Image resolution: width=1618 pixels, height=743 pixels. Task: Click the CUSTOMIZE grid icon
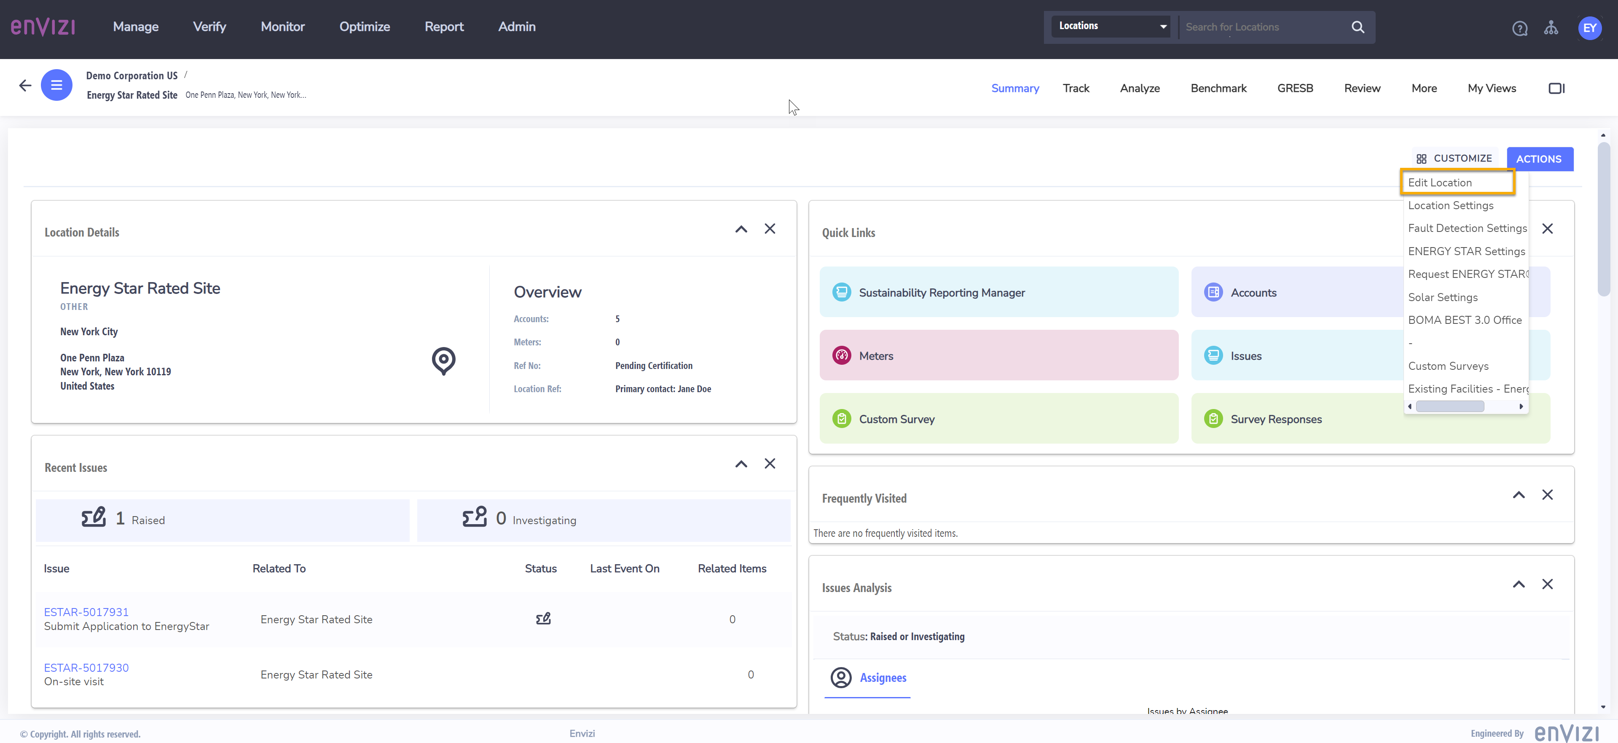[1422, 159]
